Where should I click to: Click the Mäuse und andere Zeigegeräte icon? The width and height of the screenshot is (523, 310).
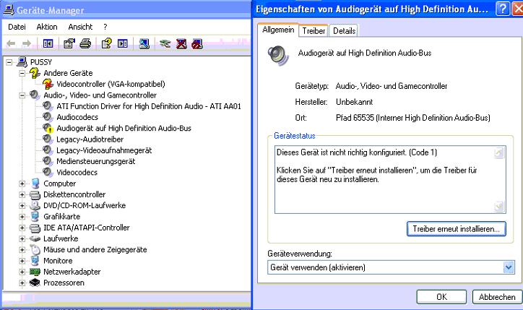coord(35,249)
